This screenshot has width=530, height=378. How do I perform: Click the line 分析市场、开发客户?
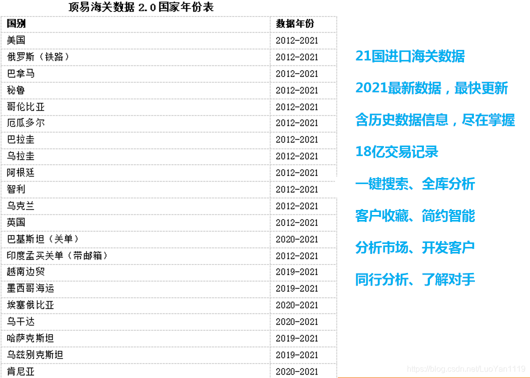[415, 247]
